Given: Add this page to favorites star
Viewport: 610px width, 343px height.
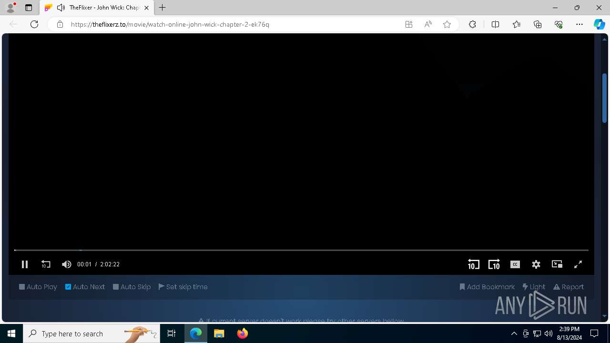Looking at the screenshot, I should pos(447,24).
